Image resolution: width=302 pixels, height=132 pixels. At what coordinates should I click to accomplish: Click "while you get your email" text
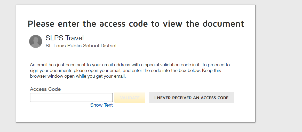coord(103,76)
